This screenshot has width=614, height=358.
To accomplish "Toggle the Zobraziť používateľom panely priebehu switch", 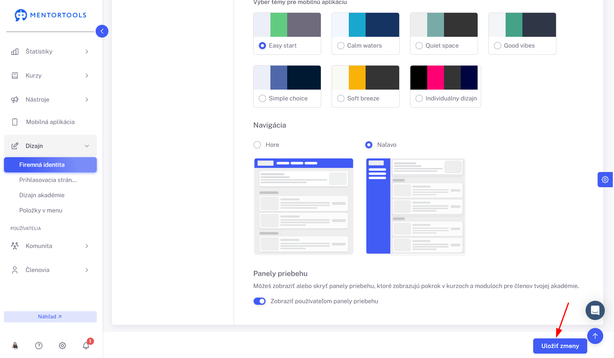I will (x=260, y=301).
